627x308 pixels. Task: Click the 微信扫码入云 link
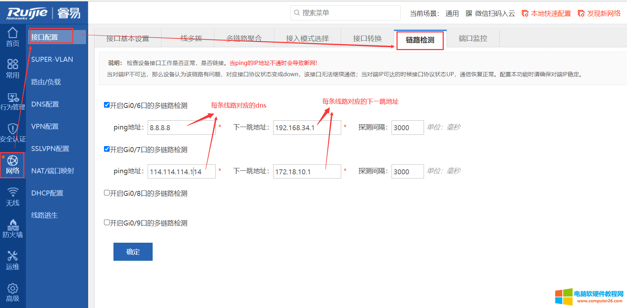[495, 13]
